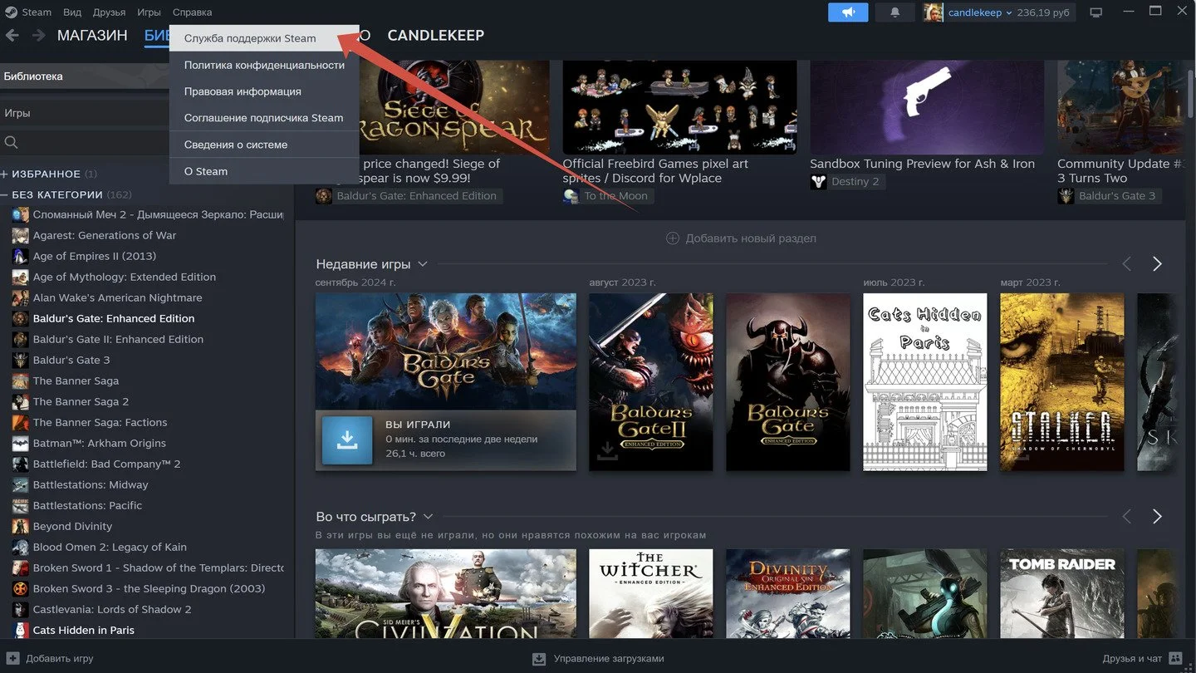Open Cats Hidden in Paris cover in recent games

925,382
